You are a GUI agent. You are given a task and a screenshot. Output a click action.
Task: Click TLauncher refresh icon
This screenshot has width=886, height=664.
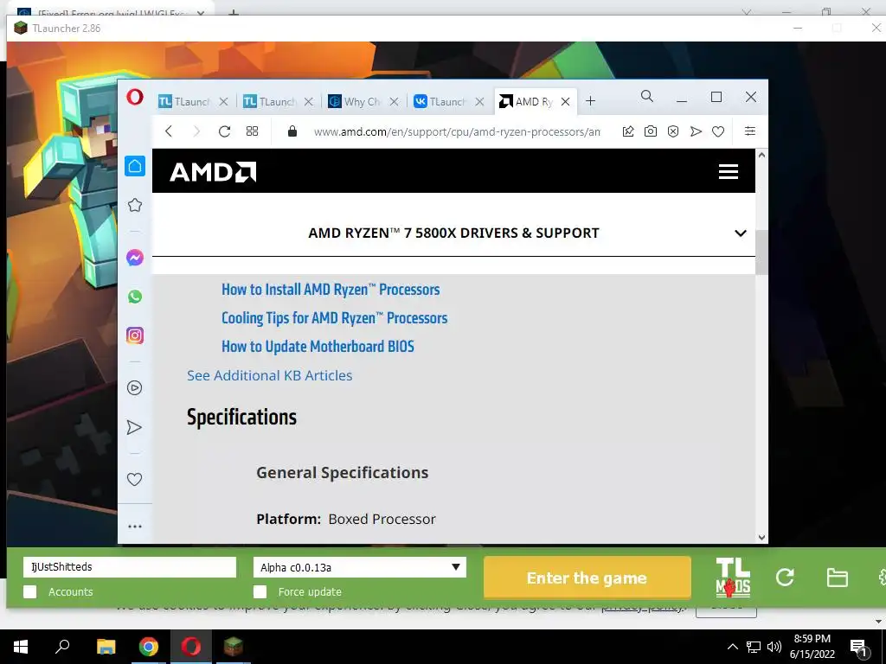(x=785, y=577)
